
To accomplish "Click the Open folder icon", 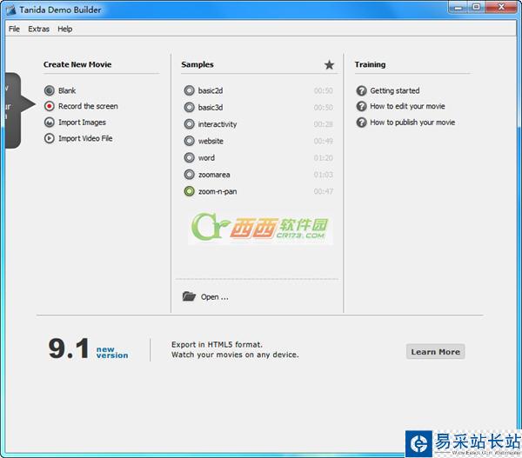I will pos(189,296).
